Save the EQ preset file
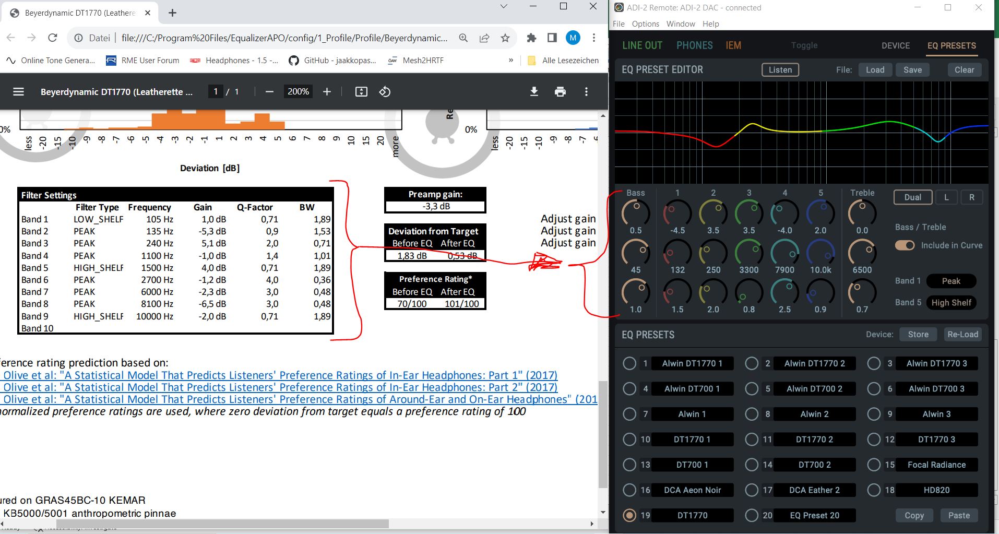Screen dimensions: 999x534 pyautogui.click(x=912, y=70)
